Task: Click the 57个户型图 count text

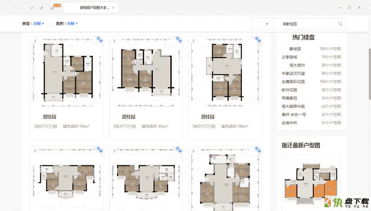Action: (x=331, y=123)
